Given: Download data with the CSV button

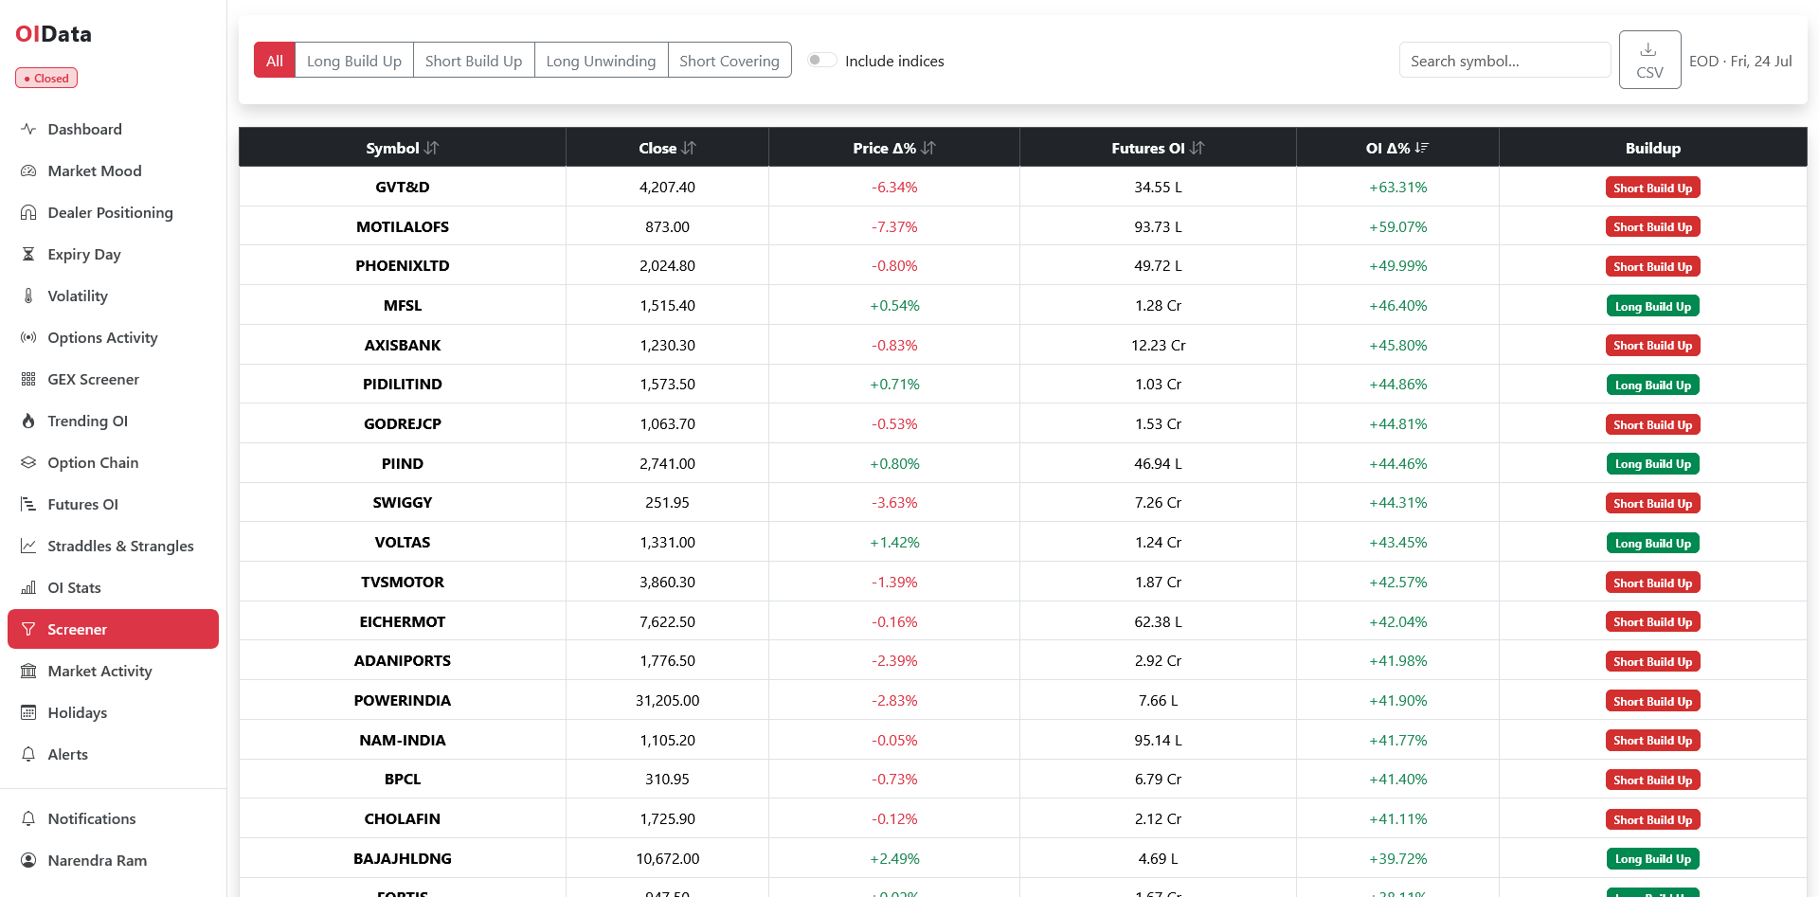Looking at the screenshot, I should (x=1649, y=60).
